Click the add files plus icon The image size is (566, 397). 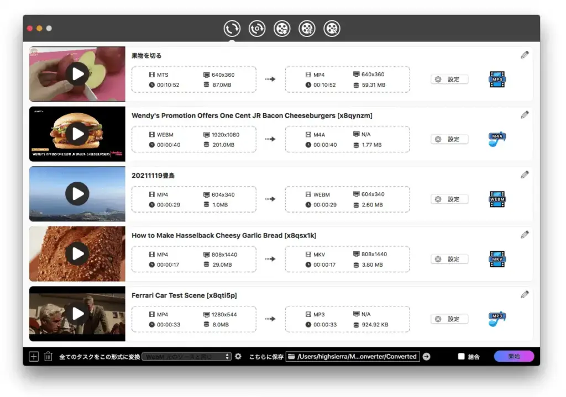pos(33,356)
